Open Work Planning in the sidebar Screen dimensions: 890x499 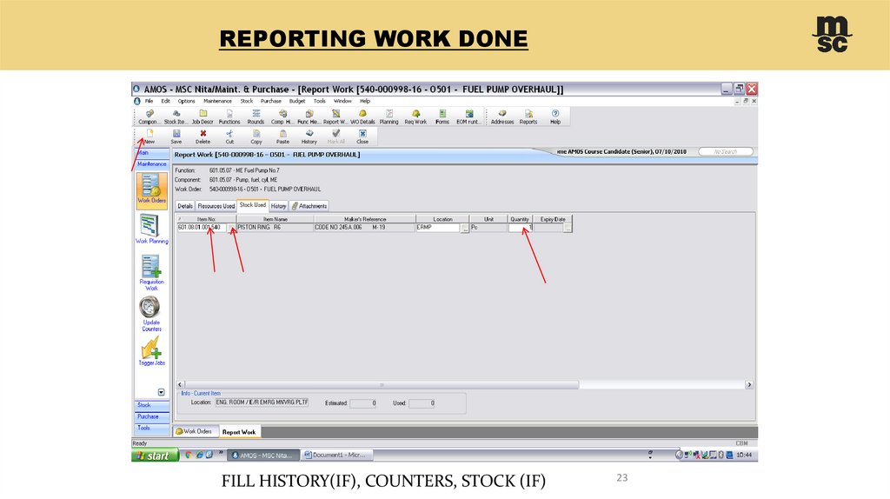point(151,229)
